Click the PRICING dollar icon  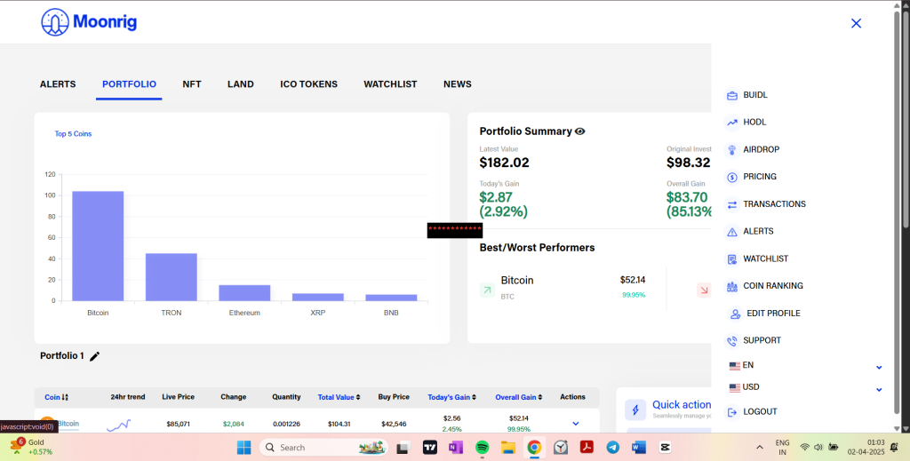point(732,177)
